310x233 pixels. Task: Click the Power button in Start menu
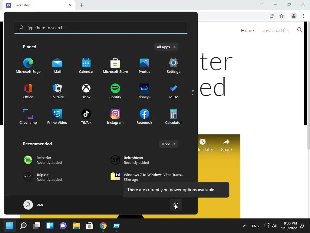point(176,205)
